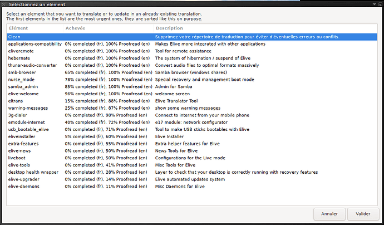Click the 'Configurations for the Live mode' description
The image size is (384, 225).
[x=190, y=158]
